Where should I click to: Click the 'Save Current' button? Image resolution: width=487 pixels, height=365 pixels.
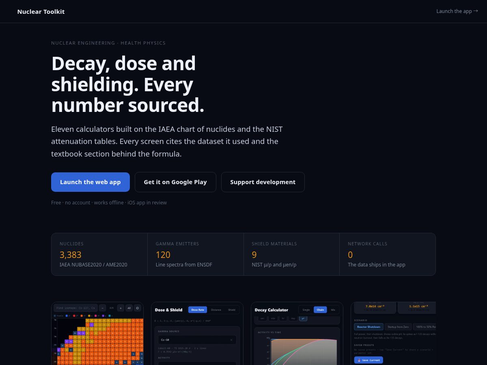coord(368,360)
